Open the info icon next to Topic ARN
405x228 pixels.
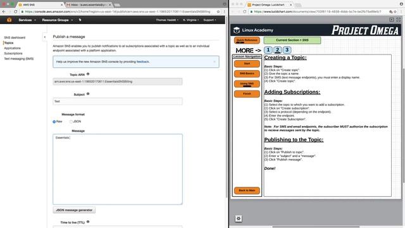[x=88, y=74]
